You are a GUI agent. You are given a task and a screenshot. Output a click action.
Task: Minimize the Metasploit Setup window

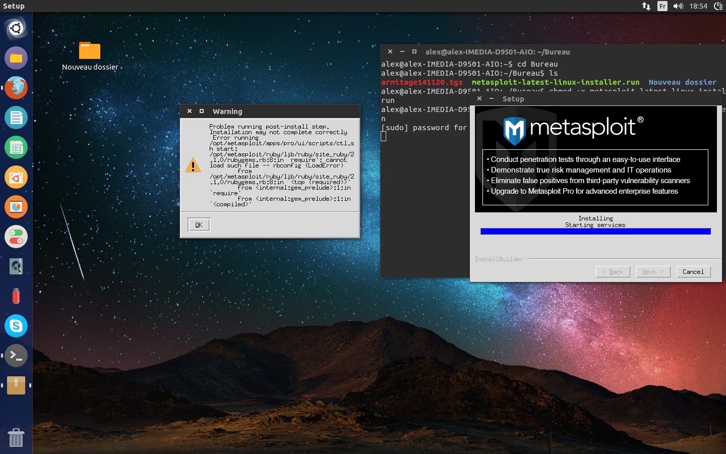click(x=492, y=99)
